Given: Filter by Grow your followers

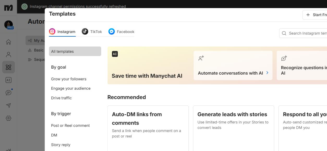Looking at the screenshot, I should pyautogui.click(x=69, y=79).
